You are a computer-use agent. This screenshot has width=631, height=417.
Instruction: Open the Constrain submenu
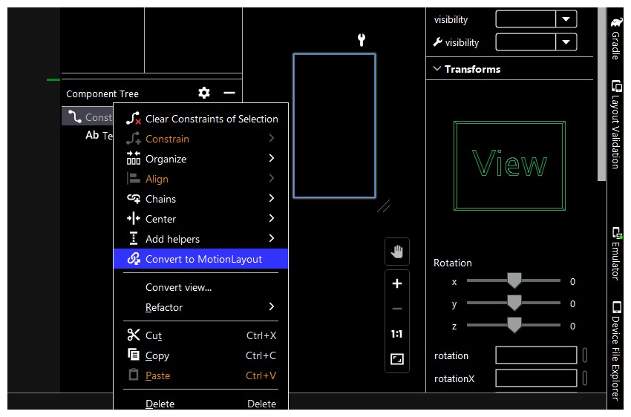tap(201, 139)
